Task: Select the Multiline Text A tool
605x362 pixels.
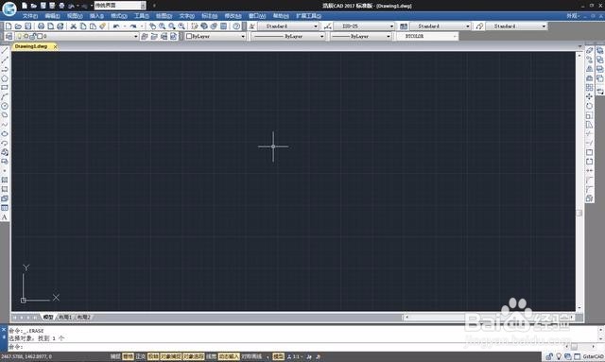Action: (x=5, y=217)
